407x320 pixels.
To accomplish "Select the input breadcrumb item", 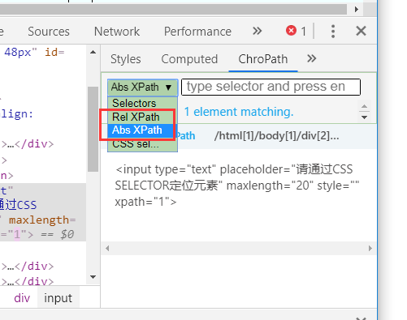I will point(58,298).
